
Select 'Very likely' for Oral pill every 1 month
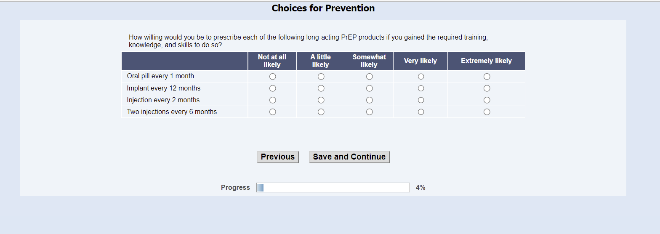coord(420,77)
